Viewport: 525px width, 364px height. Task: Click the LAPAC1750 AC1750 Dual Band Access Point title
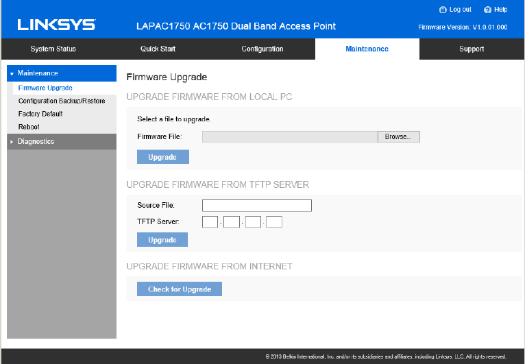coord(236,26)
